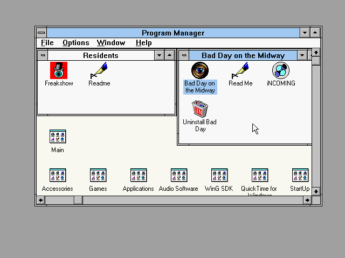This screenshot has width=345, height=258.
Task: Open the File menu
Action: point(47,43)
